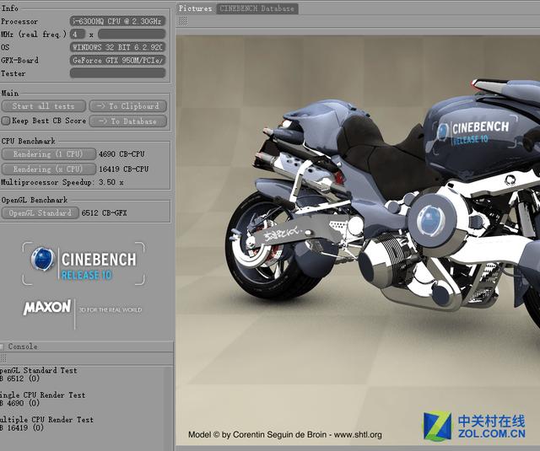Click the CINEBENCH globe logo icon
Viewport: 540px width, 451px height.
[43, 259]
